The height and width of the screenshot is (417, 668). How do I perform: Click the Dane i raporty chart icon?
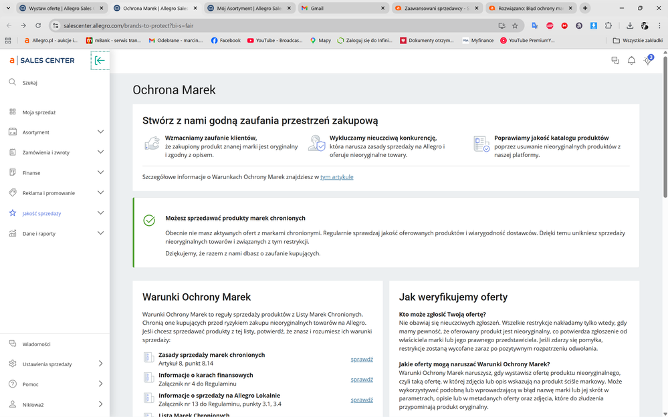point(12,233)
